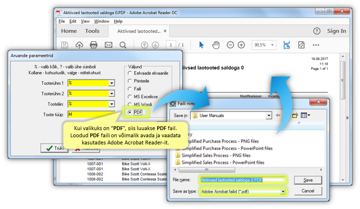Close the Faili nimi save dialog
The image size is (360, 209).
click(318, 102)
